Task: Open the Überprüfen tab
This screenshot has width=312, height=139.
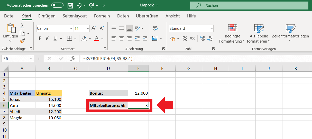Action: pyautogui.click(x=147, y=16)
